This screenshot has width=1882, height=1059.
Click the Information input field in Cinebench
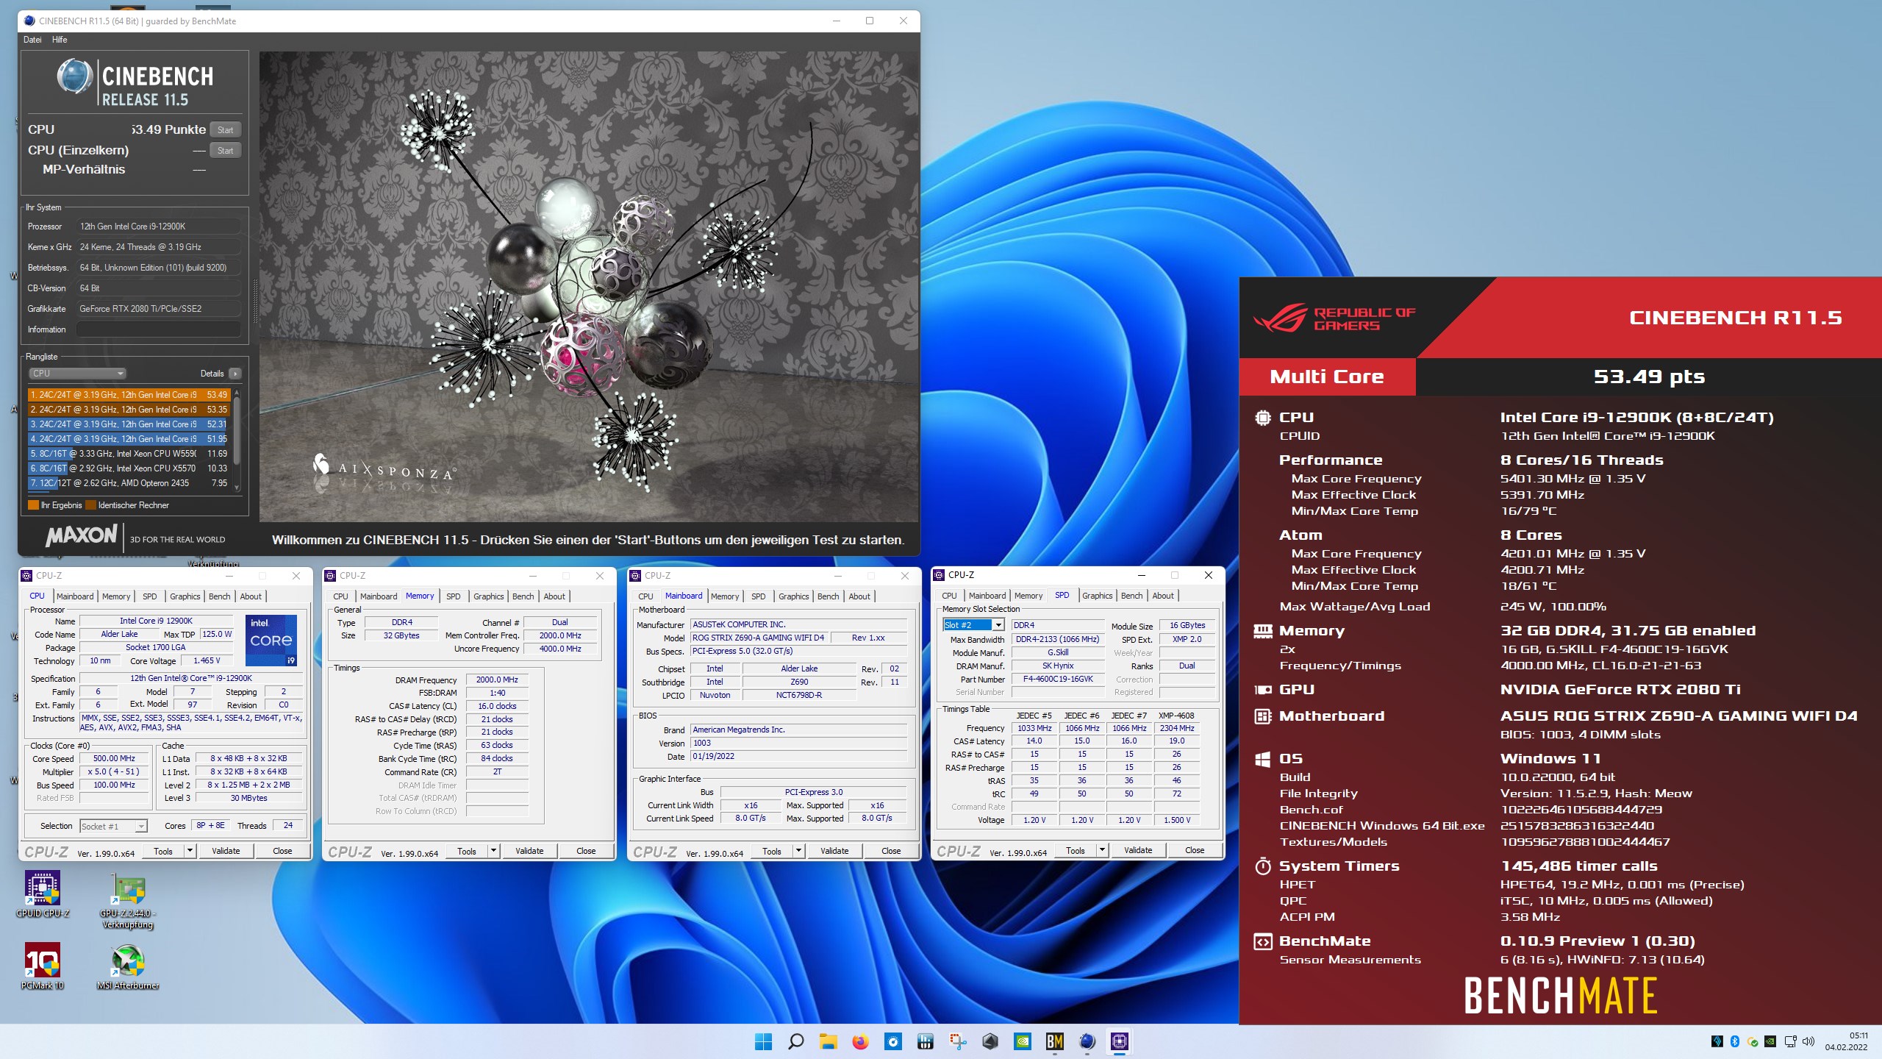click(159, 329)
